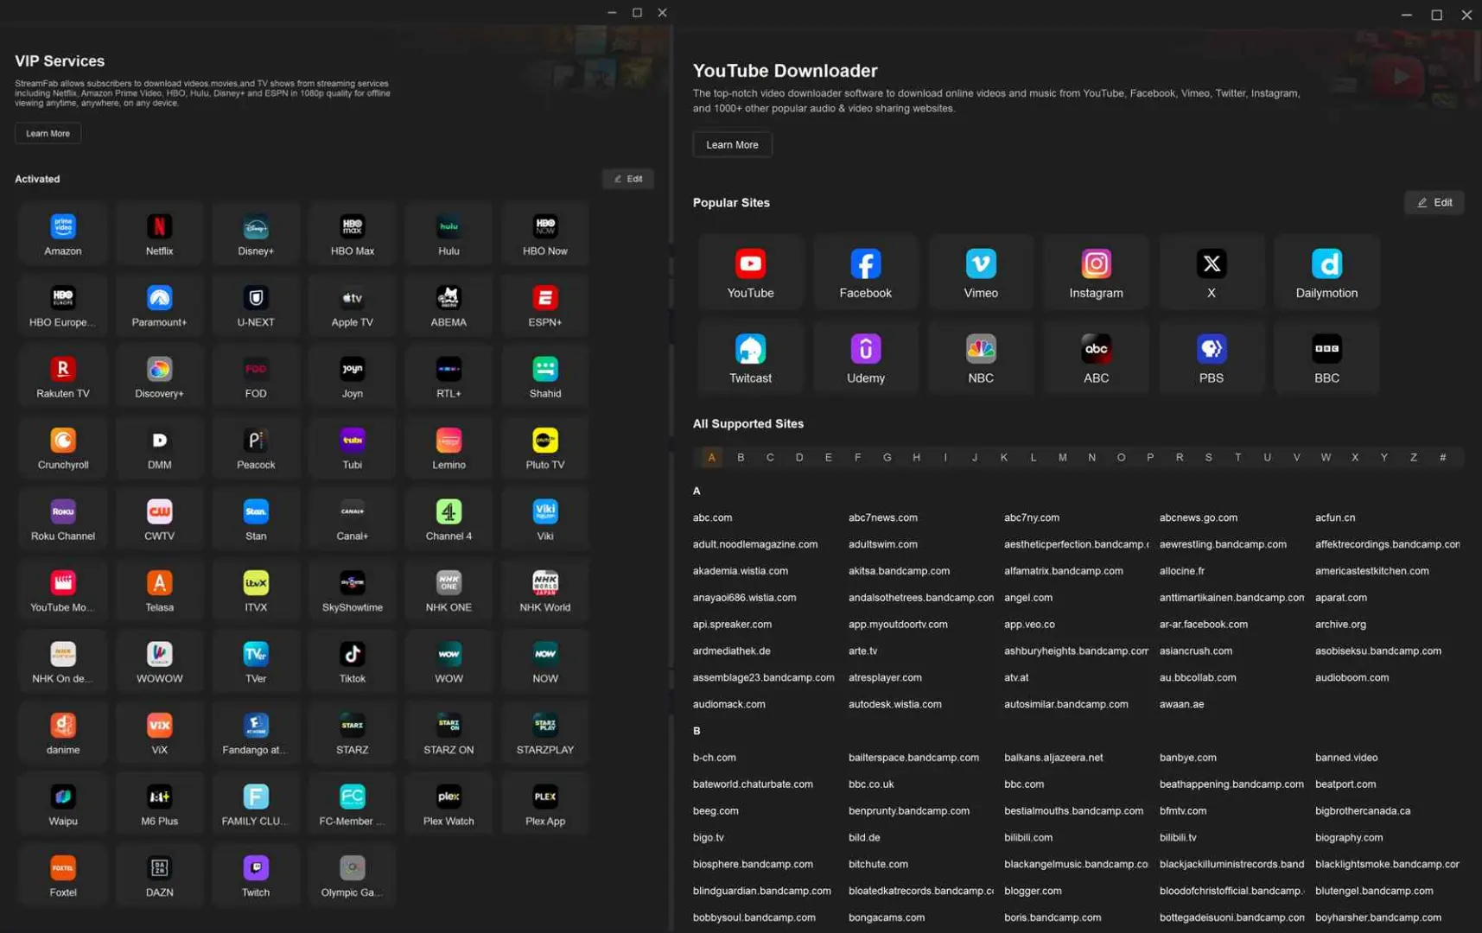This screenshot has height=933, width=1482.
Task: Edit the Popular Sites list
Action: 1434,202
